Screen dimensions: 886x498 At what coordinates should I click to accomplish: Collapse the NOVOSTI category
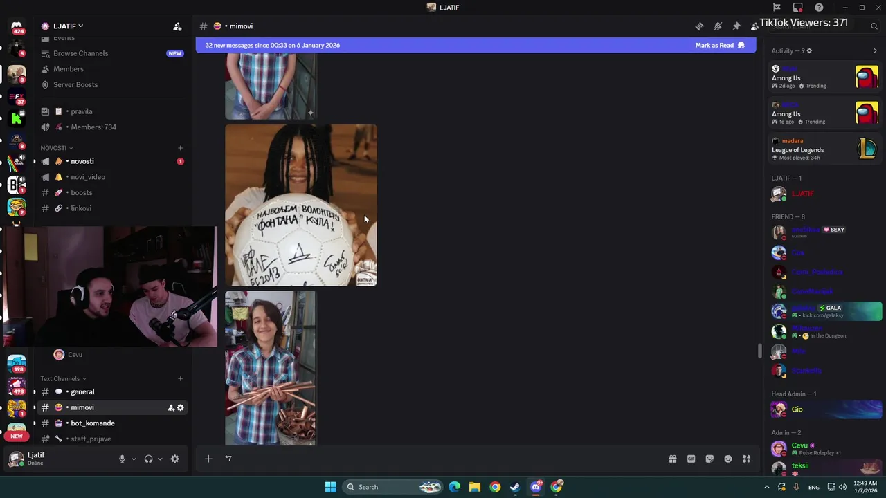point(56,148)
